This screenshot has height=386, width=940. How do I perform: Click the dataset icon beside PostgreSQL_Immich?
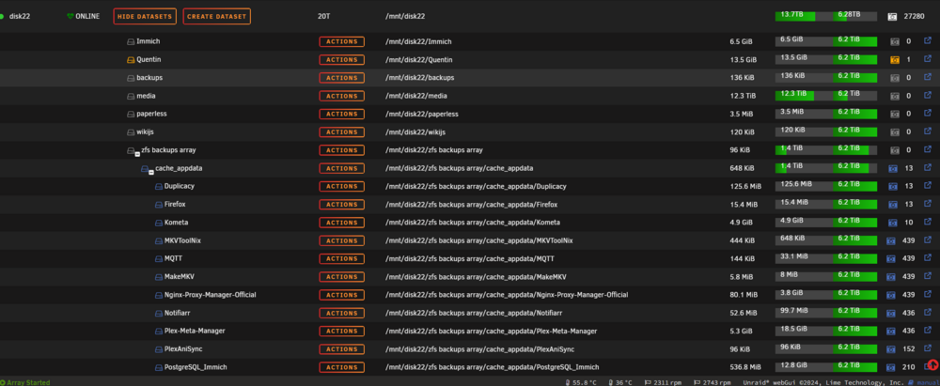point(159,367)
